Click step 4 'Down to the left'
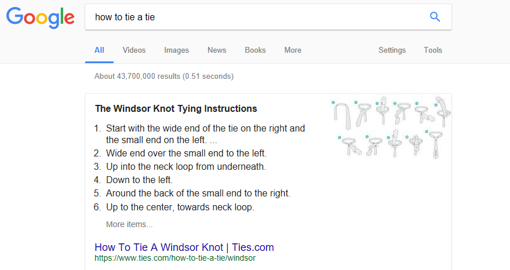The width and height of the screenshot is (510, 270). point(139,180)
